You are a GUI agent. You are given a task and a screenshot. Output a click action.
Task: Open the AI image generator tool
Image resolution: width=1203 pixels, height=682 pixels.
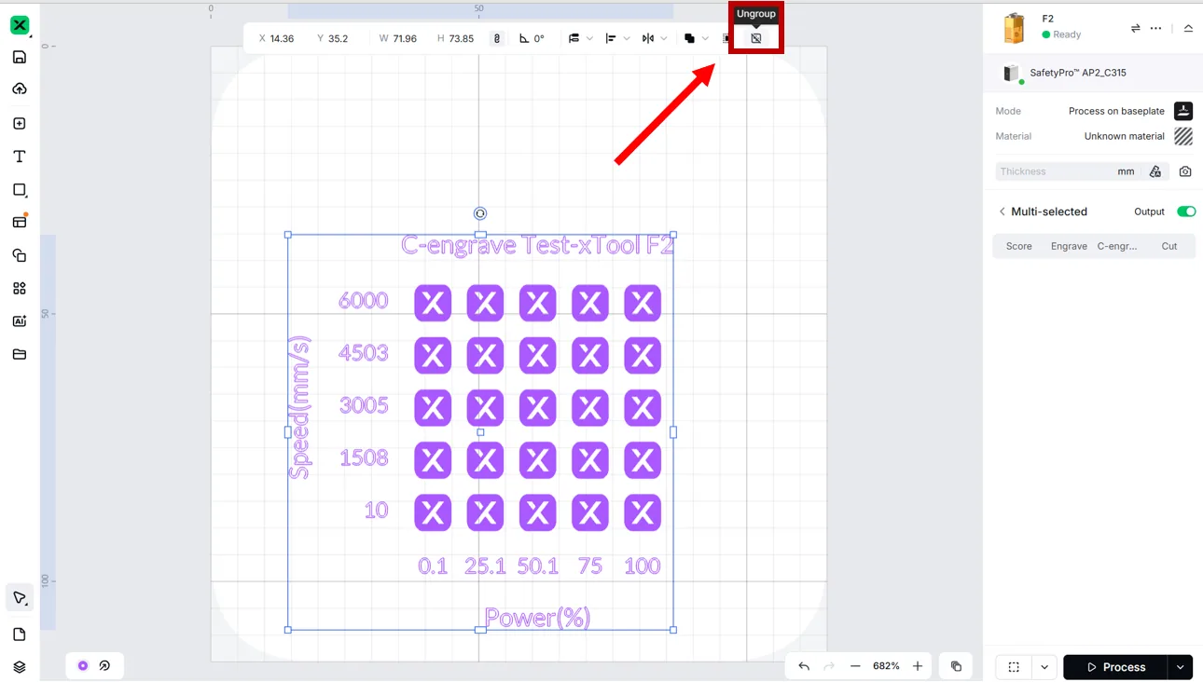[x=20, y=321]
